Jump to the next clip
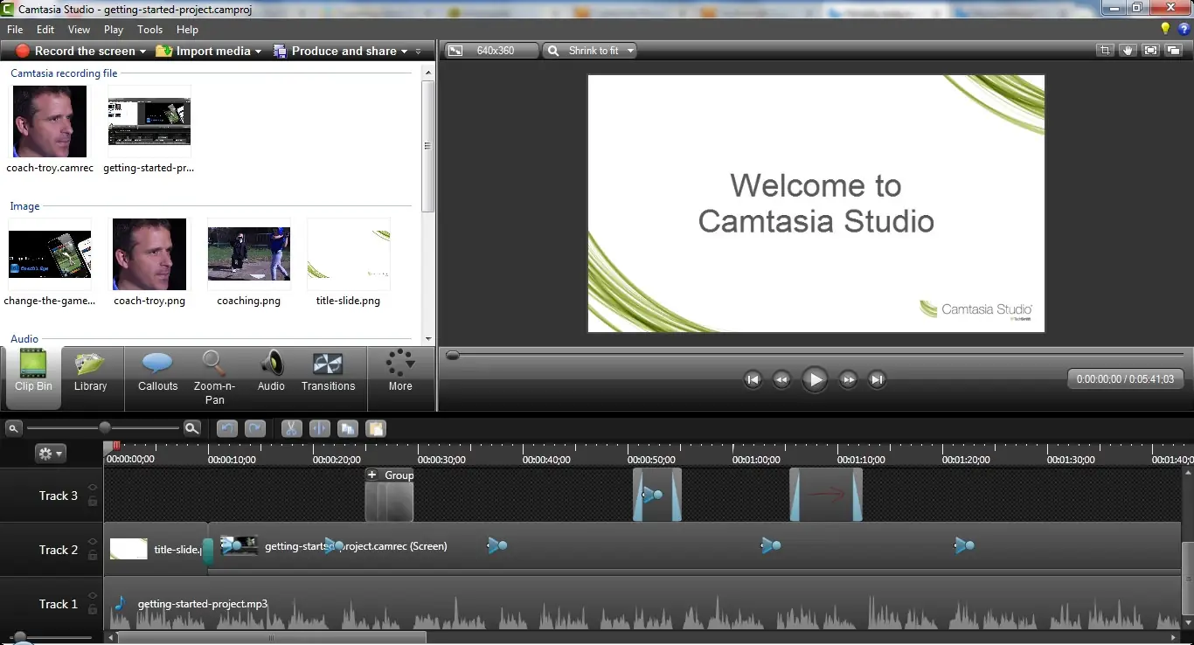This screenshot has height=645, width=1194. click(877, 379)
